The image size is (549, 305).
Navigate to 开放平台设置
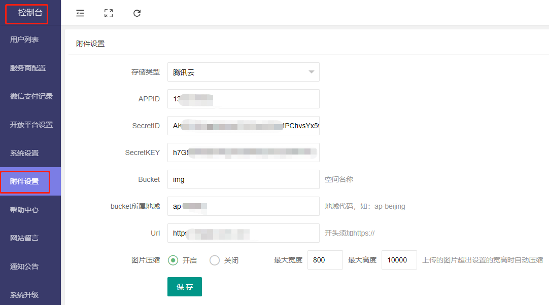coord(31,125)
